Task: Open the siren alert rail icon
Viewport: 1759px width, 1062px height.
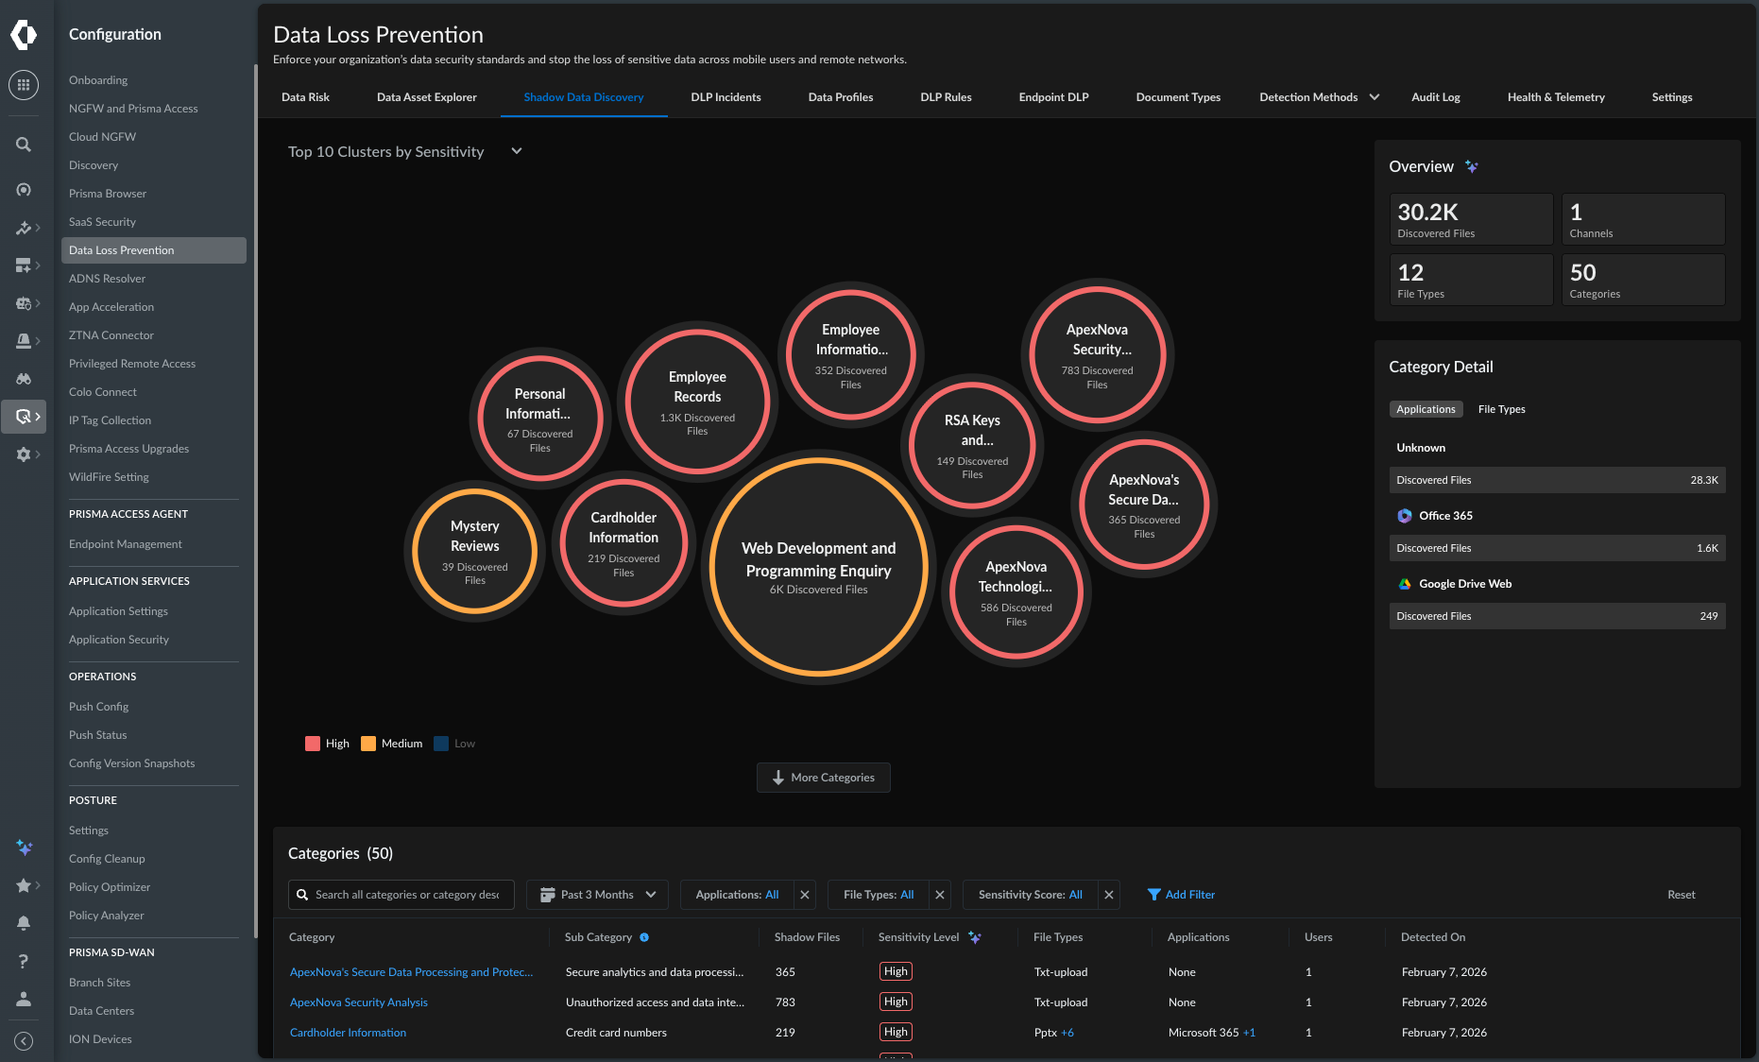Action: (x=24, y=341)
